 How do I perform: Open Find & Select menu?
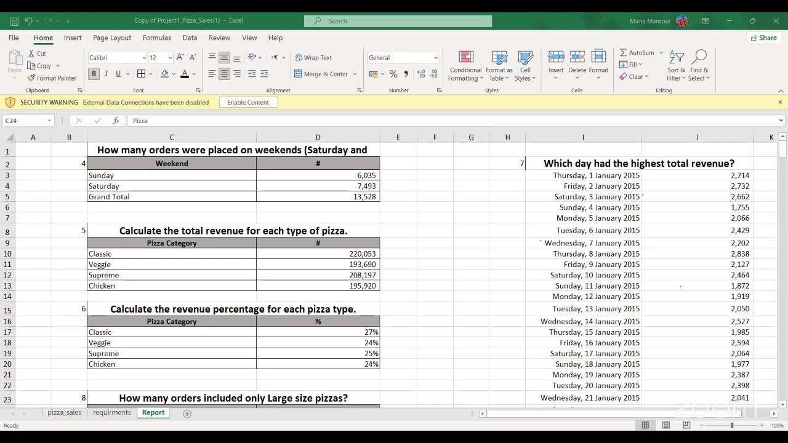tap(699, 66)
